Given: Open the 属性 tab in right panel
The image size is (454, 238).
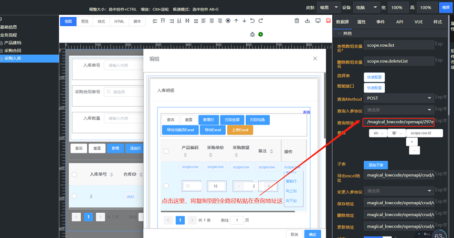Looking at the screenshot, I should [361, 22].
